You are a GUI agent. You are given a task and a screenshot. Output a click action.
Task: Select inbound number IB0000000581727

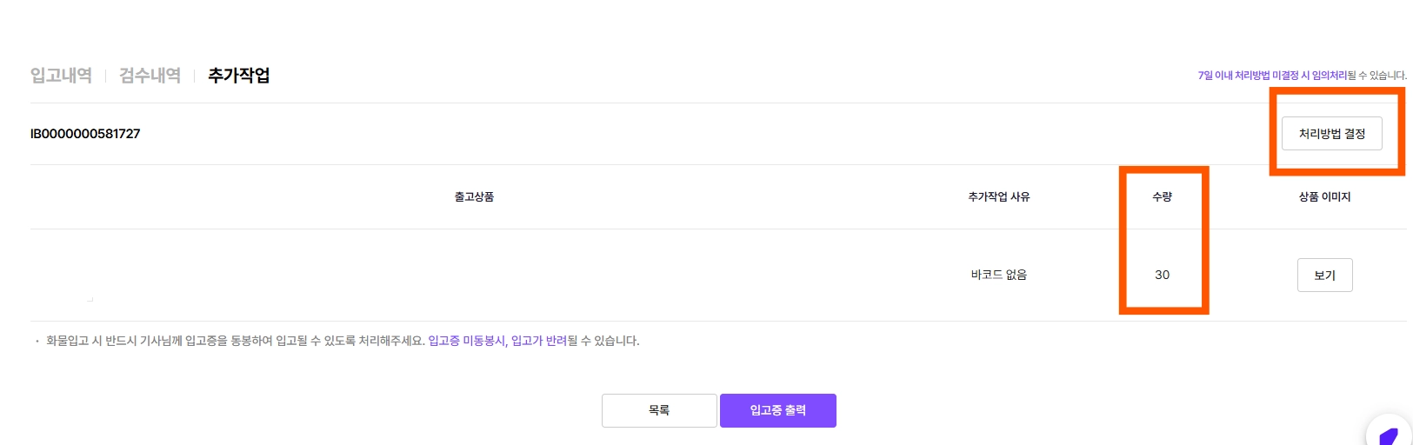click(85, 134)
